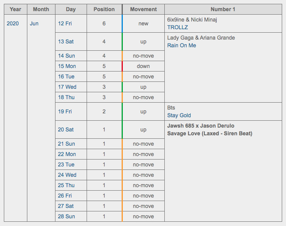
Task: Open the 20 Sat day link
Action: [x=66, y=130]
